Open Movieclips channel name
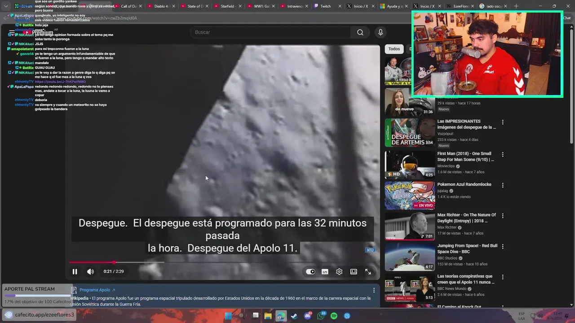The height and width of the screenshot is (323, 575). (446, 166)
